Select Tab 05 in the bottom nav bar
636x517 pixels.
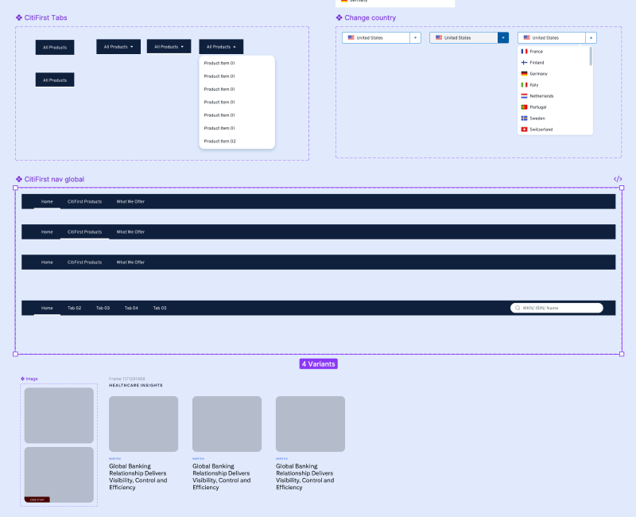[x=160, y=308]
